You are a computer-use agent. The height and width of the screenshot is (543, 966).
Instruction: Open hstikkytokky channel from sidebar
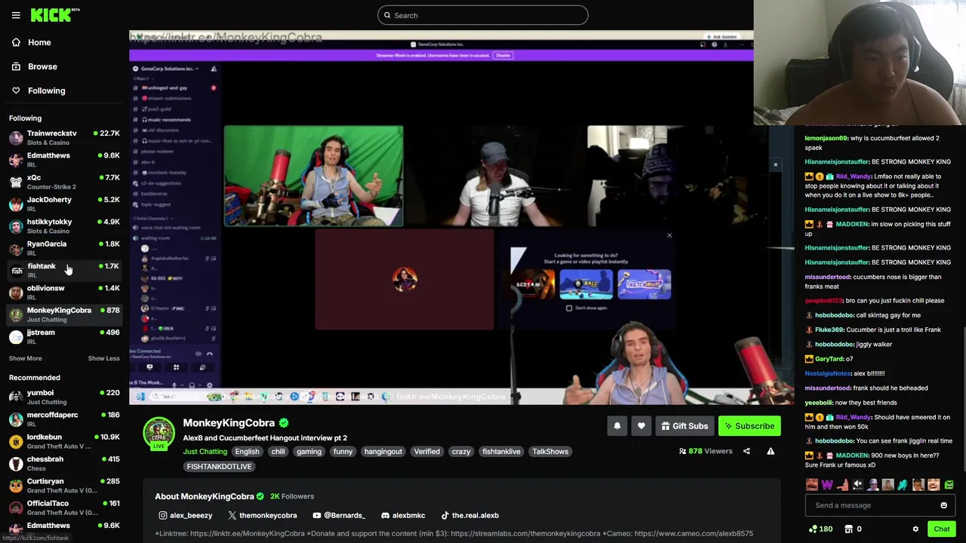coord(64,225)
